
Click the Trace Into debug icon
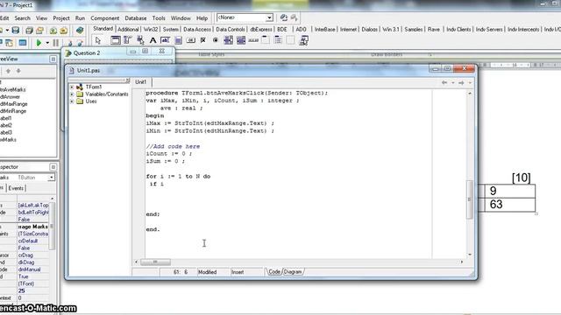coord(70,43)
